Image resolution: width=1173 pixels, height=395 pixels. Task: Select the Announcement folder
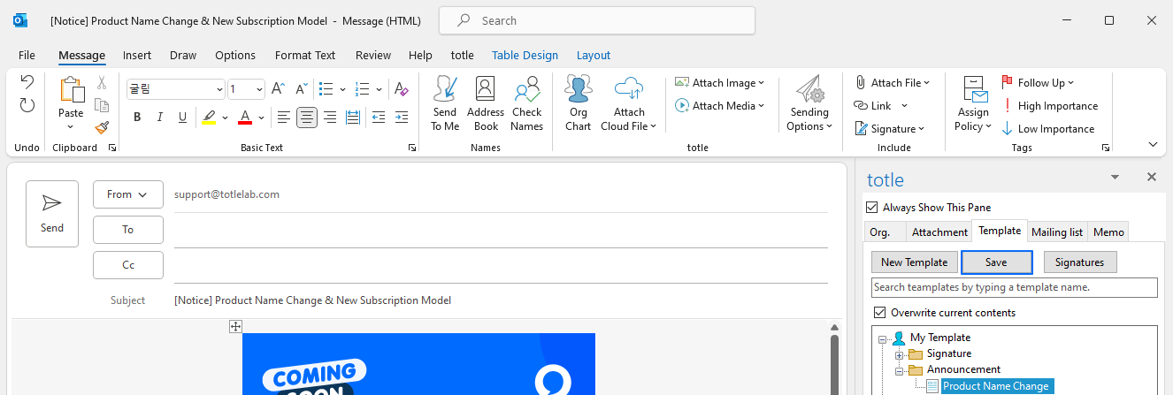pos(963,369)
